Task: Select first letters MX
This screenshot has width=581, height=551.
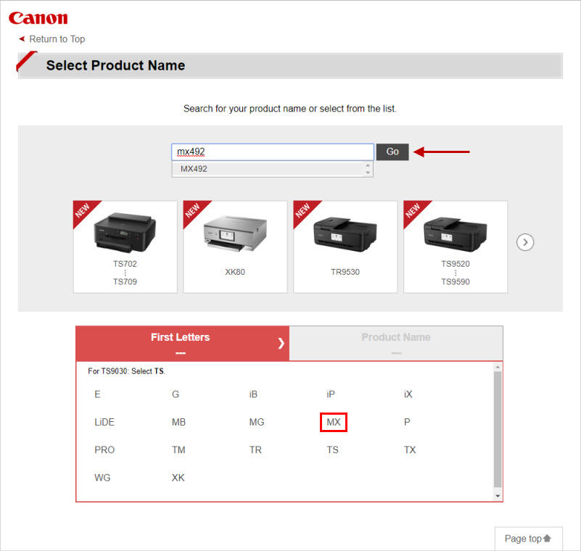Action: coord(334,422)
